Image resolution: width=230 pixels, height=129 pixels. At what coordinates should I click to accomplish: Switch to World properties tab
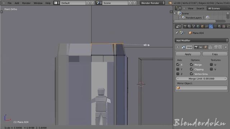pyautogui.click(x=198, y=26)
